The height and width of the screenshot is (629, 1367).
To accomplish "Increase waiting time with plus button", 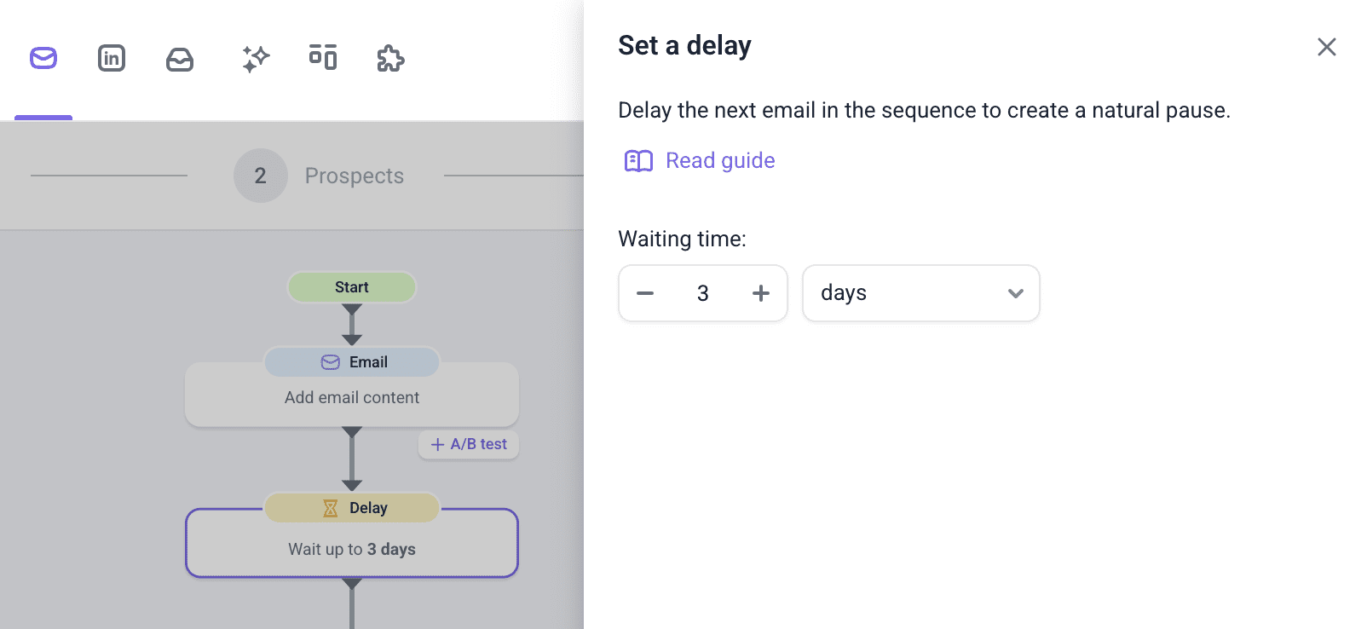I will pyautogui.click(x=761, y=293).
